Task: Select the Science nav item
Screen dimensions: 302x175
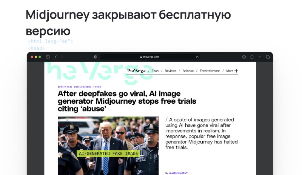Action: [188, 71]
